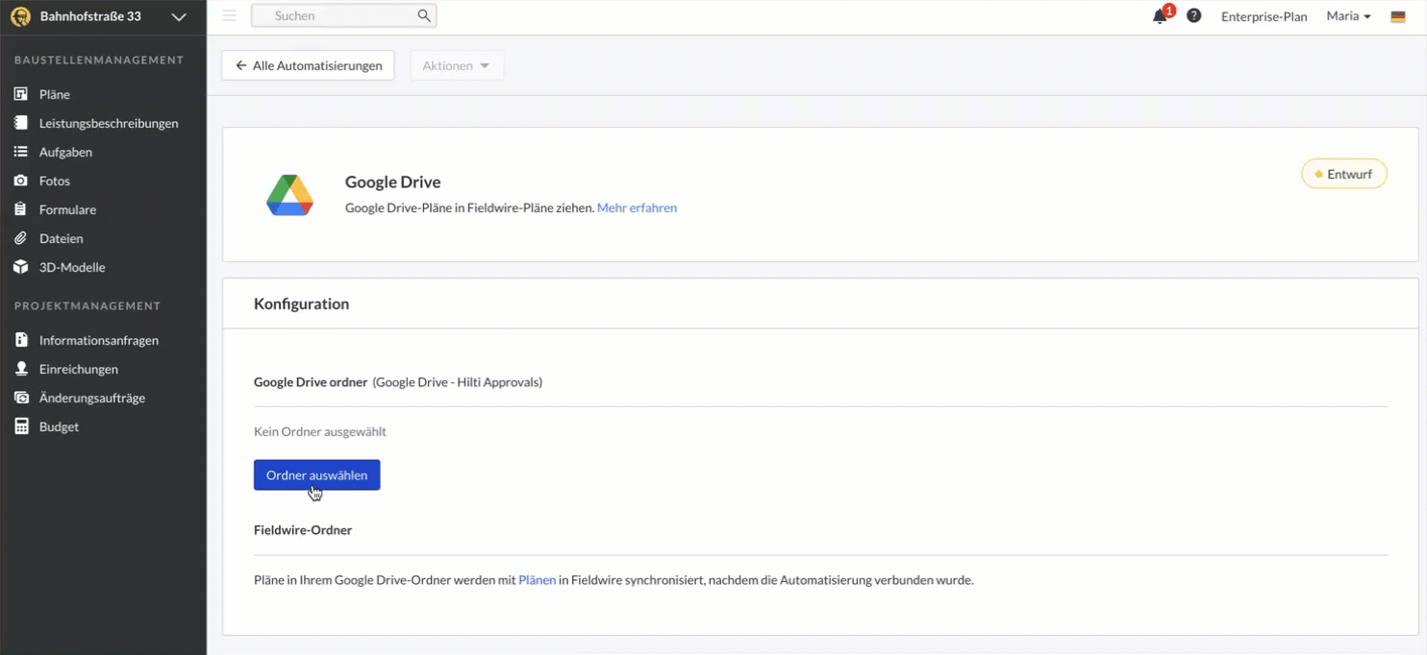Image resolution: width=1427 pixels, height=655 pixels.
Task: Click the Dateien paperclip icon
Action: [21, 238]
